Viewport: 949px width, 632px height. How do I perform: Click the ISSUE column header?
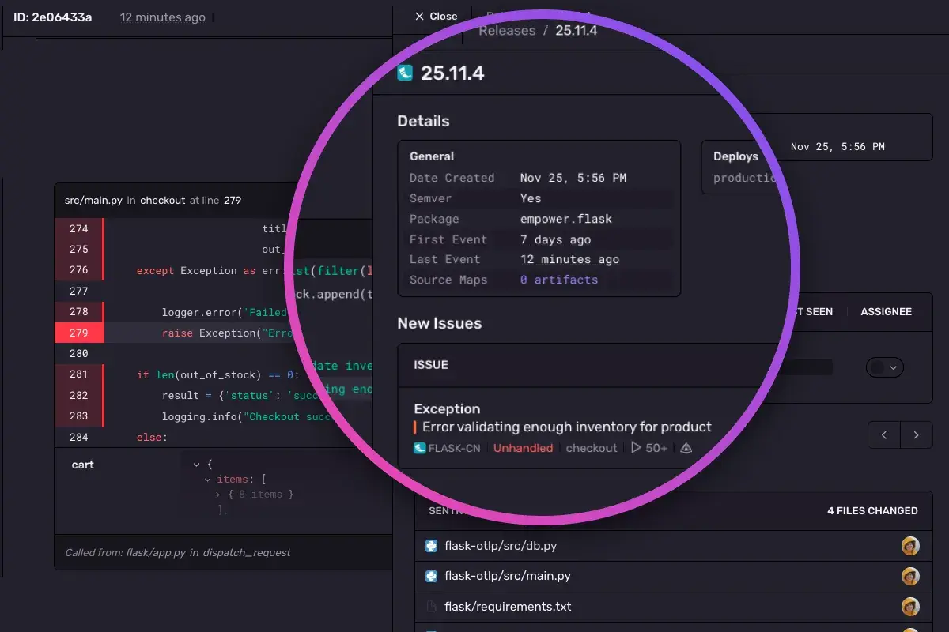tap(430, 365)
